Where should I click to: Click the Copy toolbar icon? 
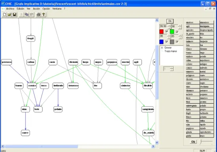[x=26, y=14]
